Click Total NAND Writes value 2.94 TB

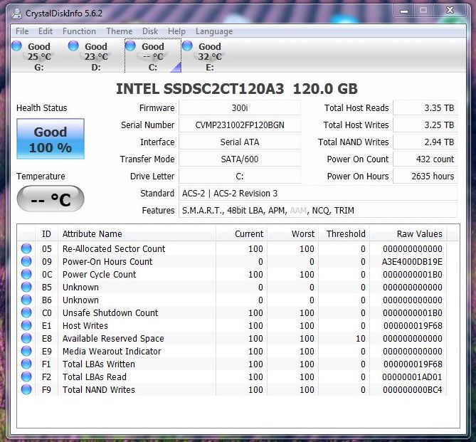425,142
